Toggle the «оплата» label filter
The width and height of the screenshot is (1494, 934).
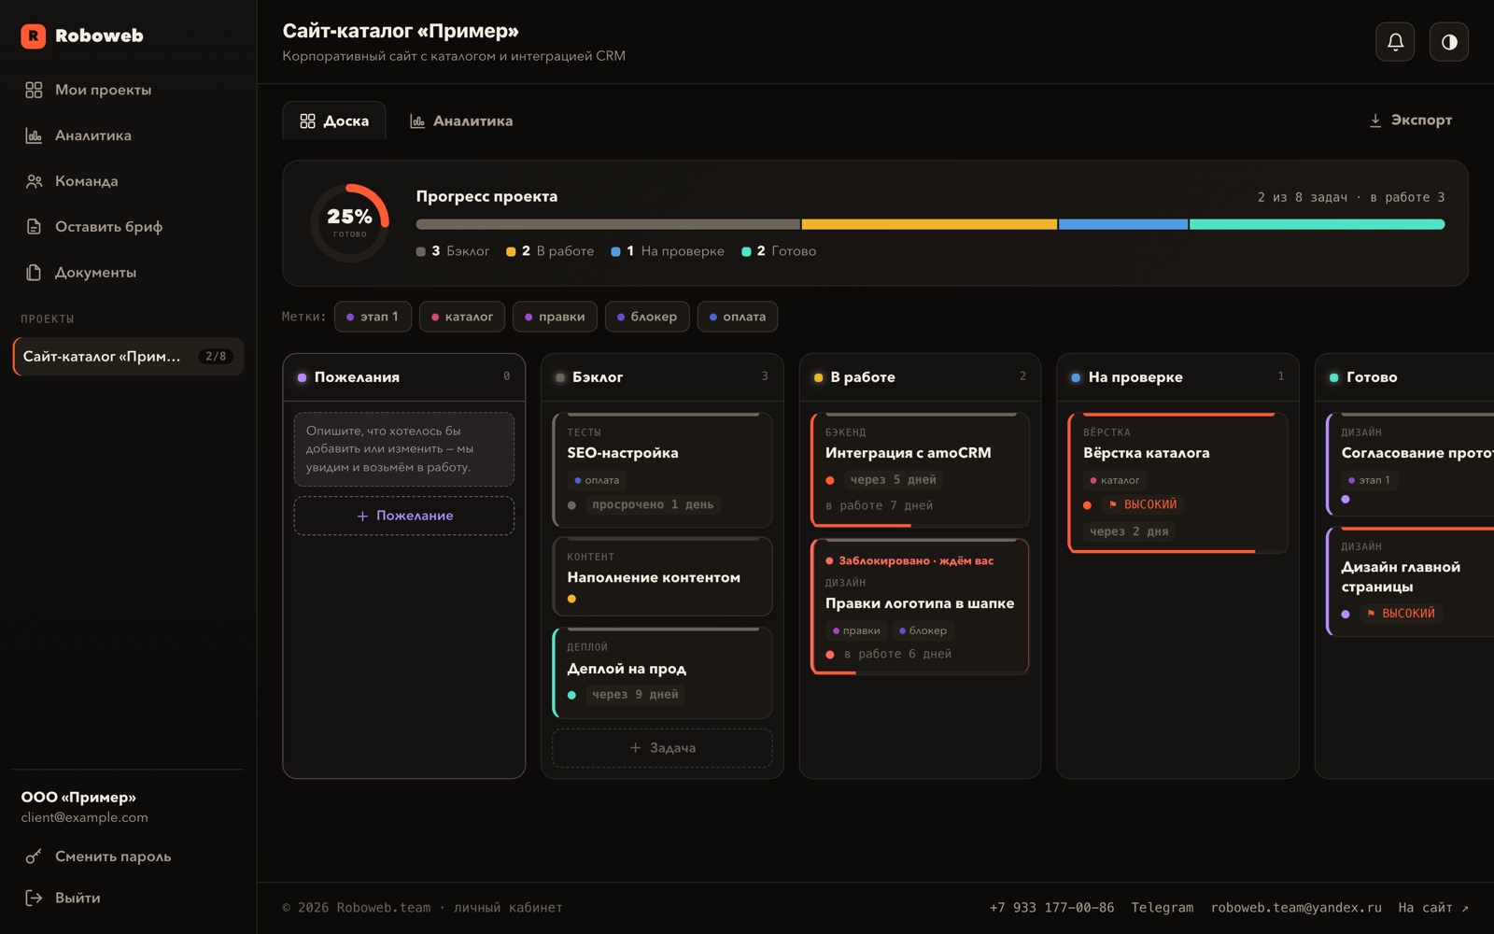pyautogui.click(x=738, y=317)
